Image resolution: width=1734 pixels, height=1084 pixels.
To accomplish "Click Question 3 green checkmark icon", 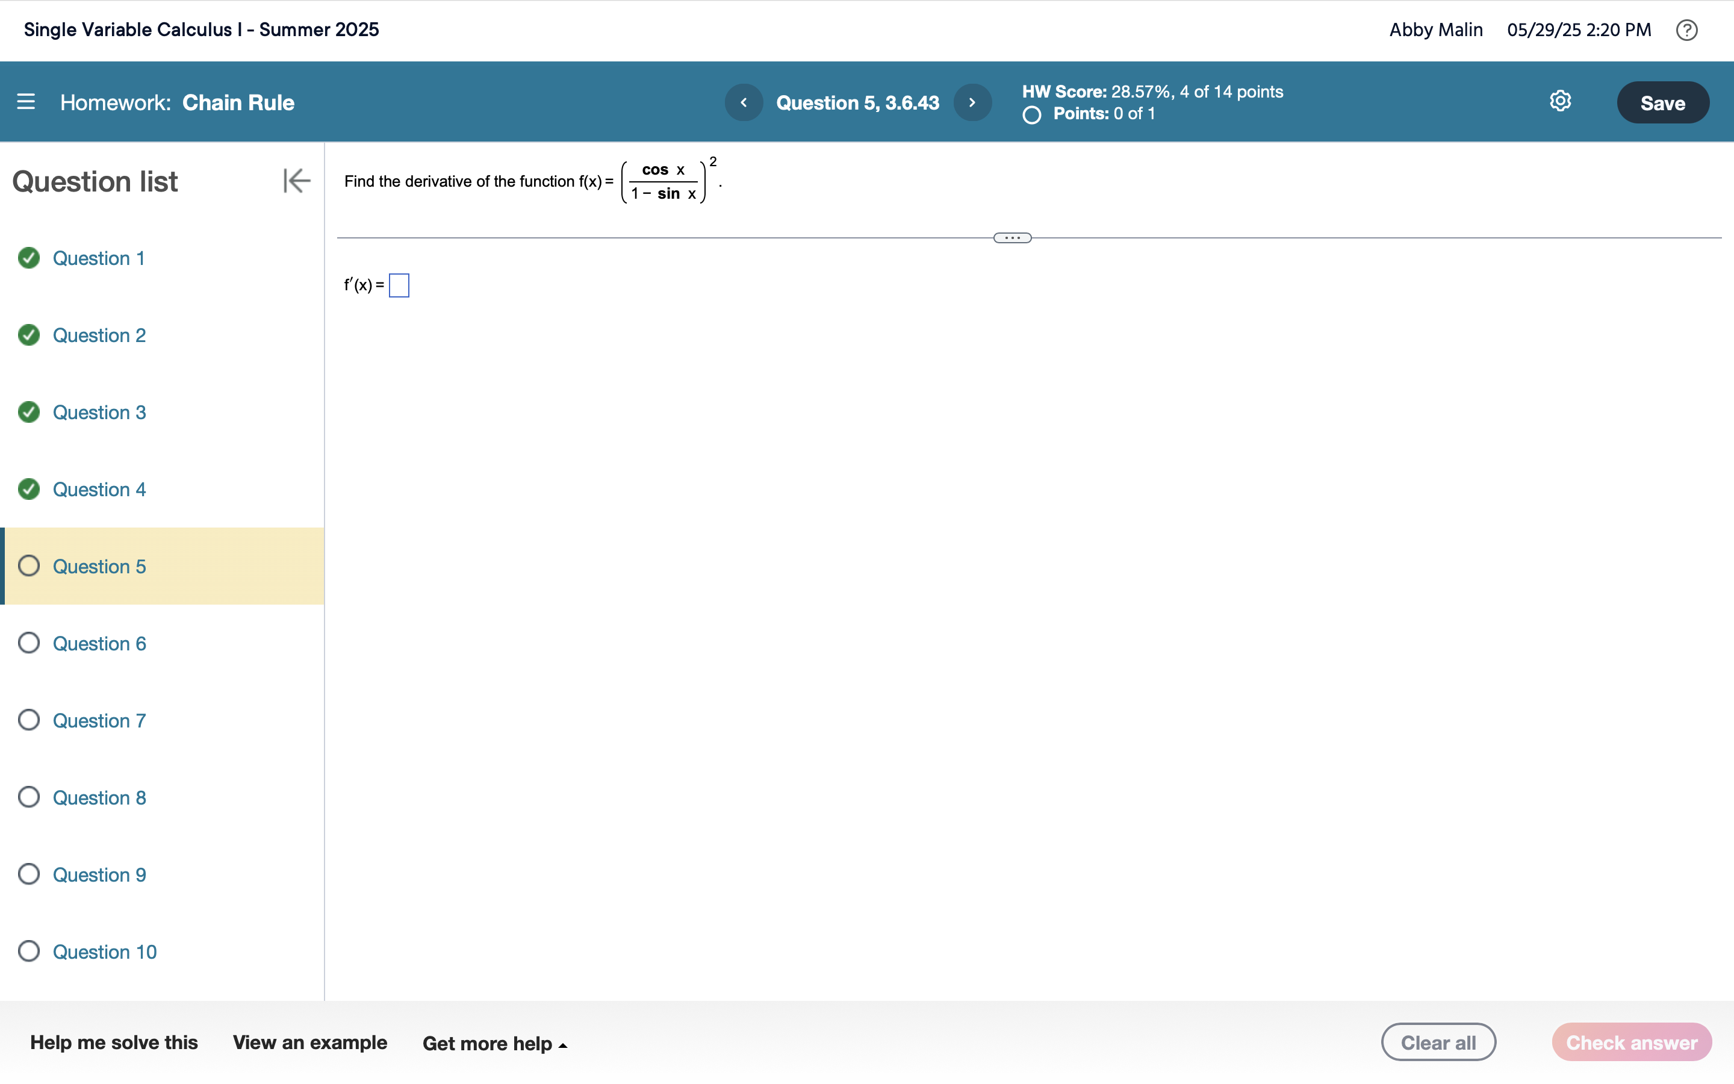I will pyautogui.click(x=29, y=413).
